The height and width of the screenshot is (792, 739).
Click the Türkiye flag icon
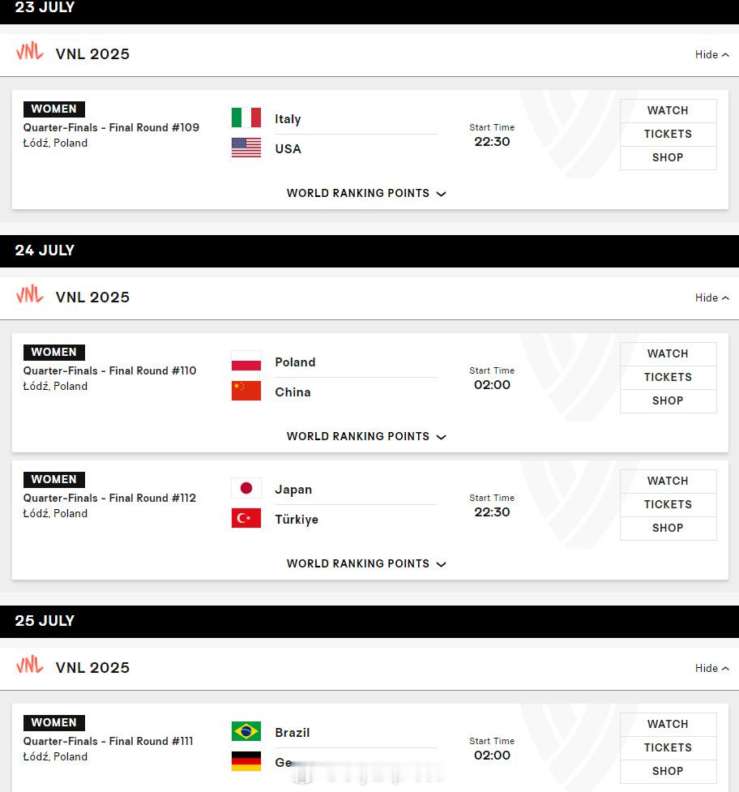(246, 518)
